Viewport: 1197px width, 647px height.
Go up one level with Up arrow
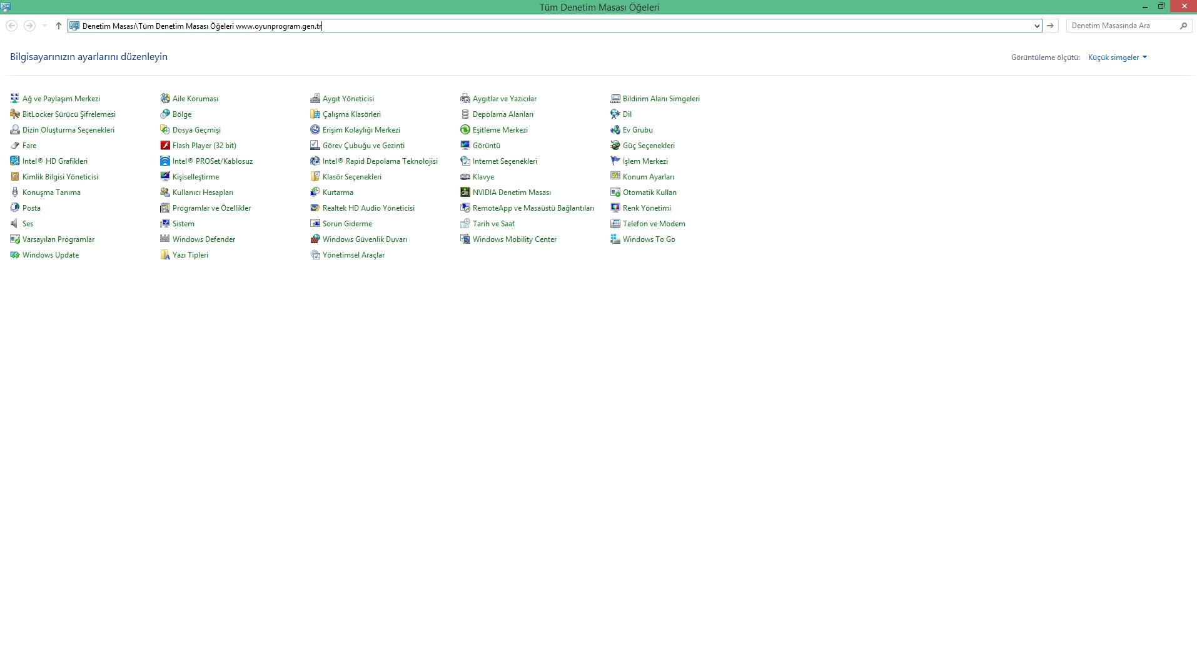(59, 26)
